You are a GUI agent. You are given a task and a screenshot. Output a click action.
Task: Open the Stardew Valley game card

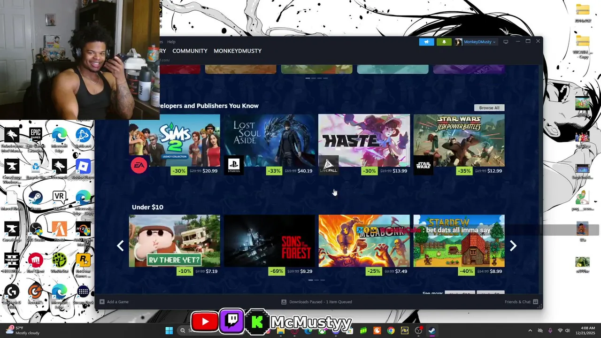click(459, 241)
